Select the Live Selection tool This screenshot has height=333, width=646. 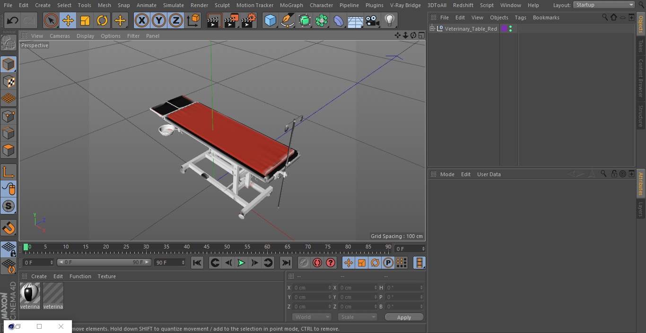pyautogui.click(x=51, y=21)
